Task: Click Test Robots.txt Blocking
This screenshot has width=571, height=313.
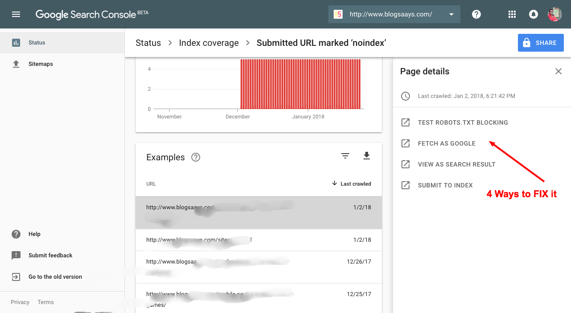Action: click(x=463, y=122)
